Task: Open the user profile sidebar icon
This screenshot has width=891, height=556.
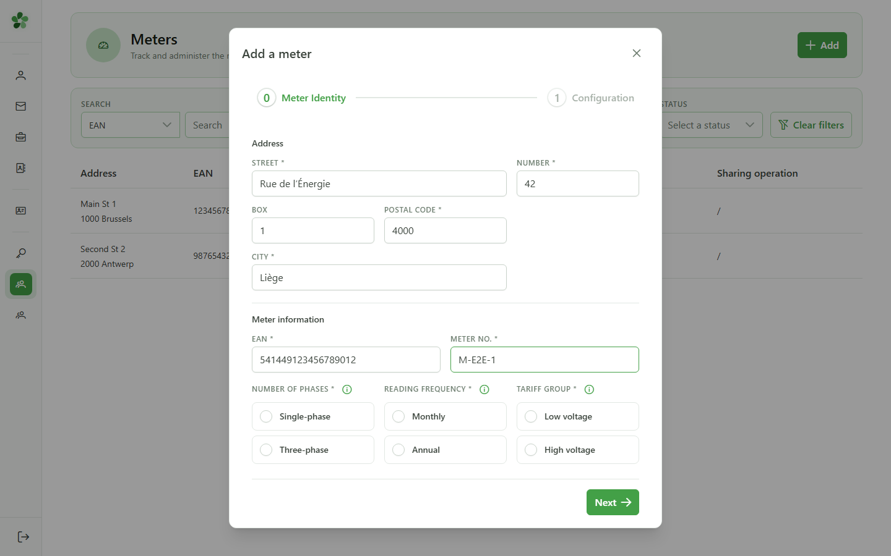Action: 21,75
